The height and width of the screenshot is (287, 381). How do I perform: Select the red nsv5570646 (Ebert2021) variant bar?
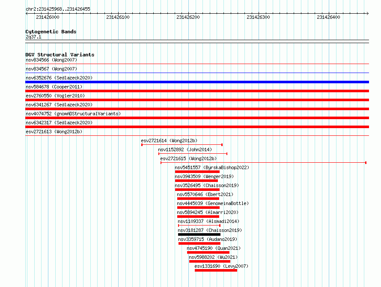tap(198, 199)
